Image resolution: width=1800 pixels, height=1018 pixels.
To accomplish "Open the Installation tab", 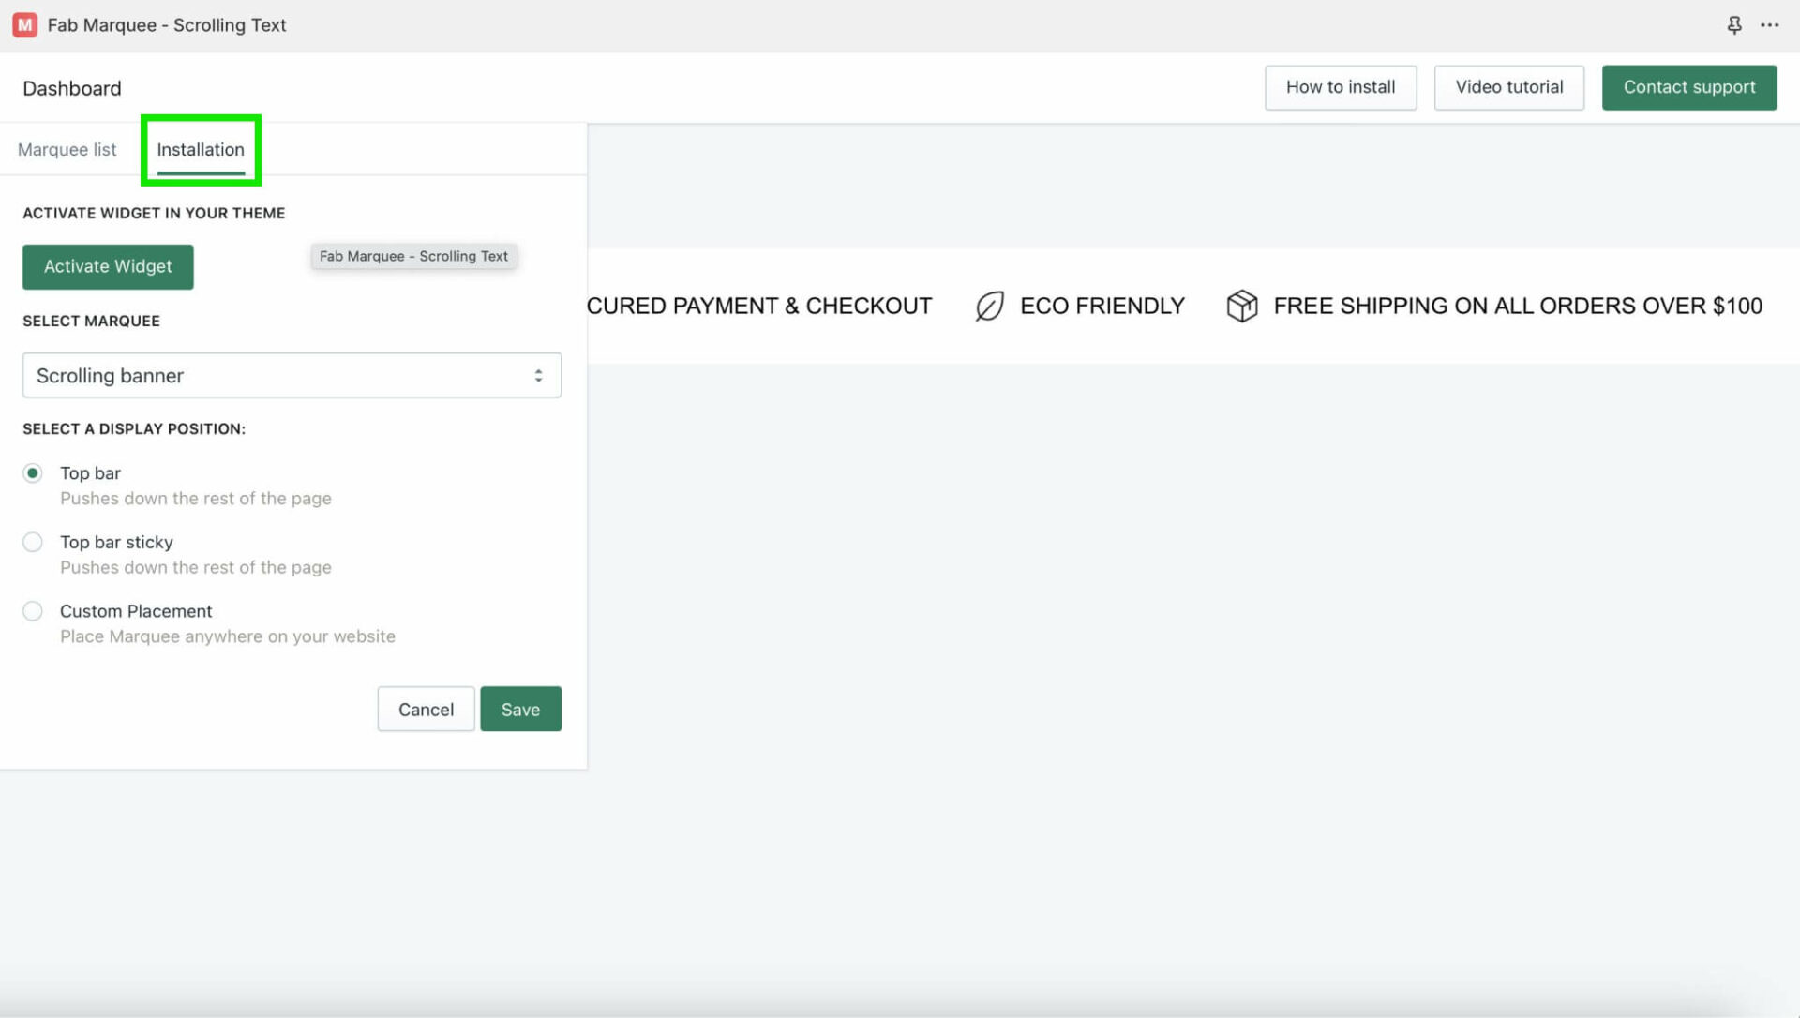I will pos(201,149).
